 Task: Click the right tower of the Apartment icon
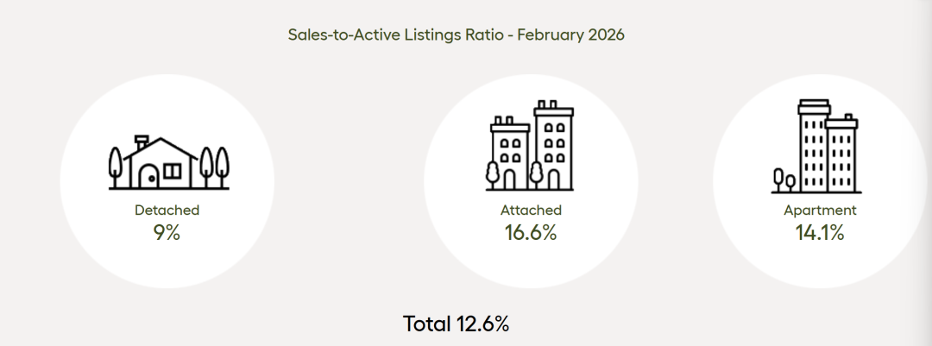(840, 154)
